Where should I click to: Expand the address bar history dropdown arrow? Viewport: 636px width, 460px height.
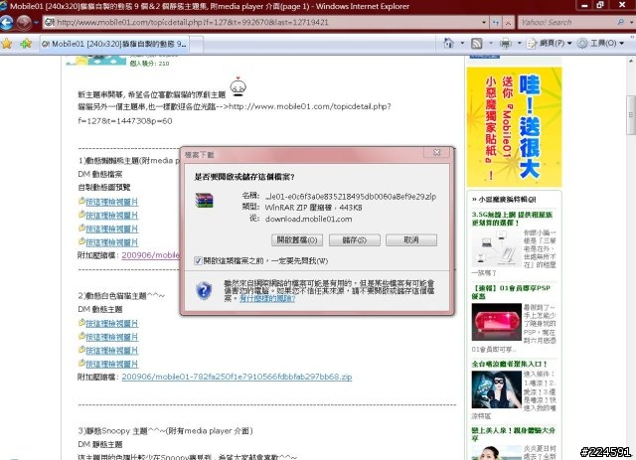484,22
